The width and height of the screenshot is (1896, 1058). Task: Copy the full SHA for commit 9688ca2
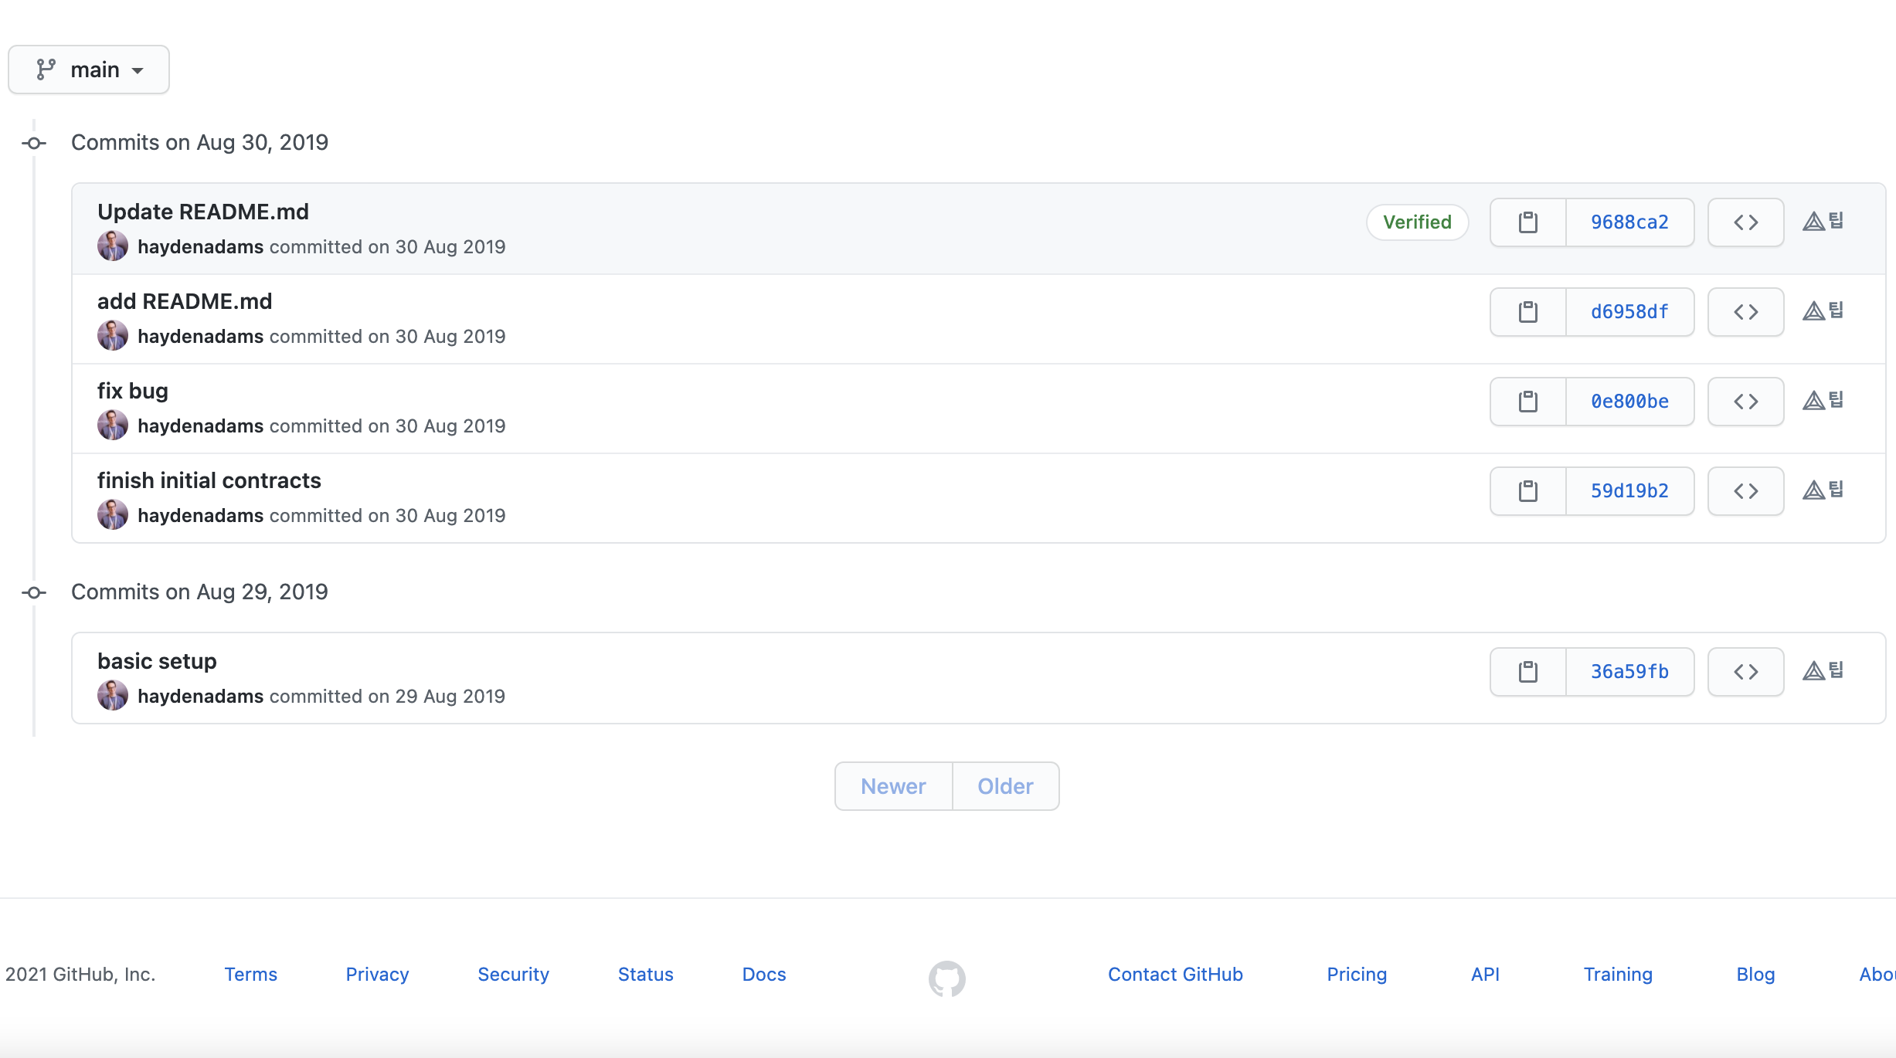coord(1527,222)
